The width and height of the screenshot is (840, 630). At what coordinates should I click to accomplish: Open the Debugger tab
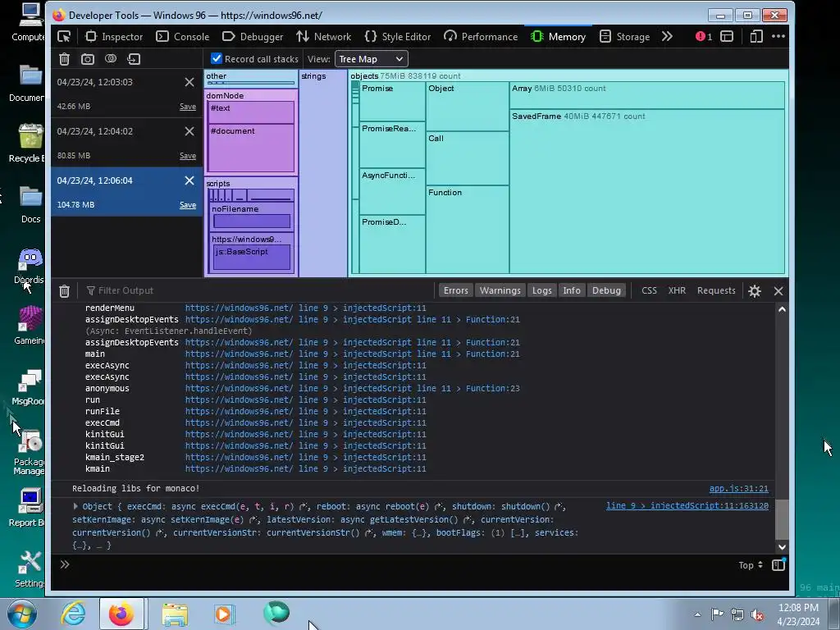[x=253, y=36]
